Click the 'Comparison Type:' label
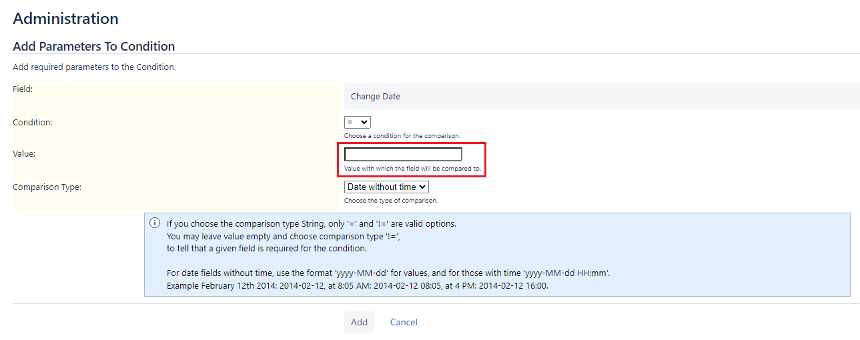The height and width of the screenshot is (340, 860). (x=47, y=187)
